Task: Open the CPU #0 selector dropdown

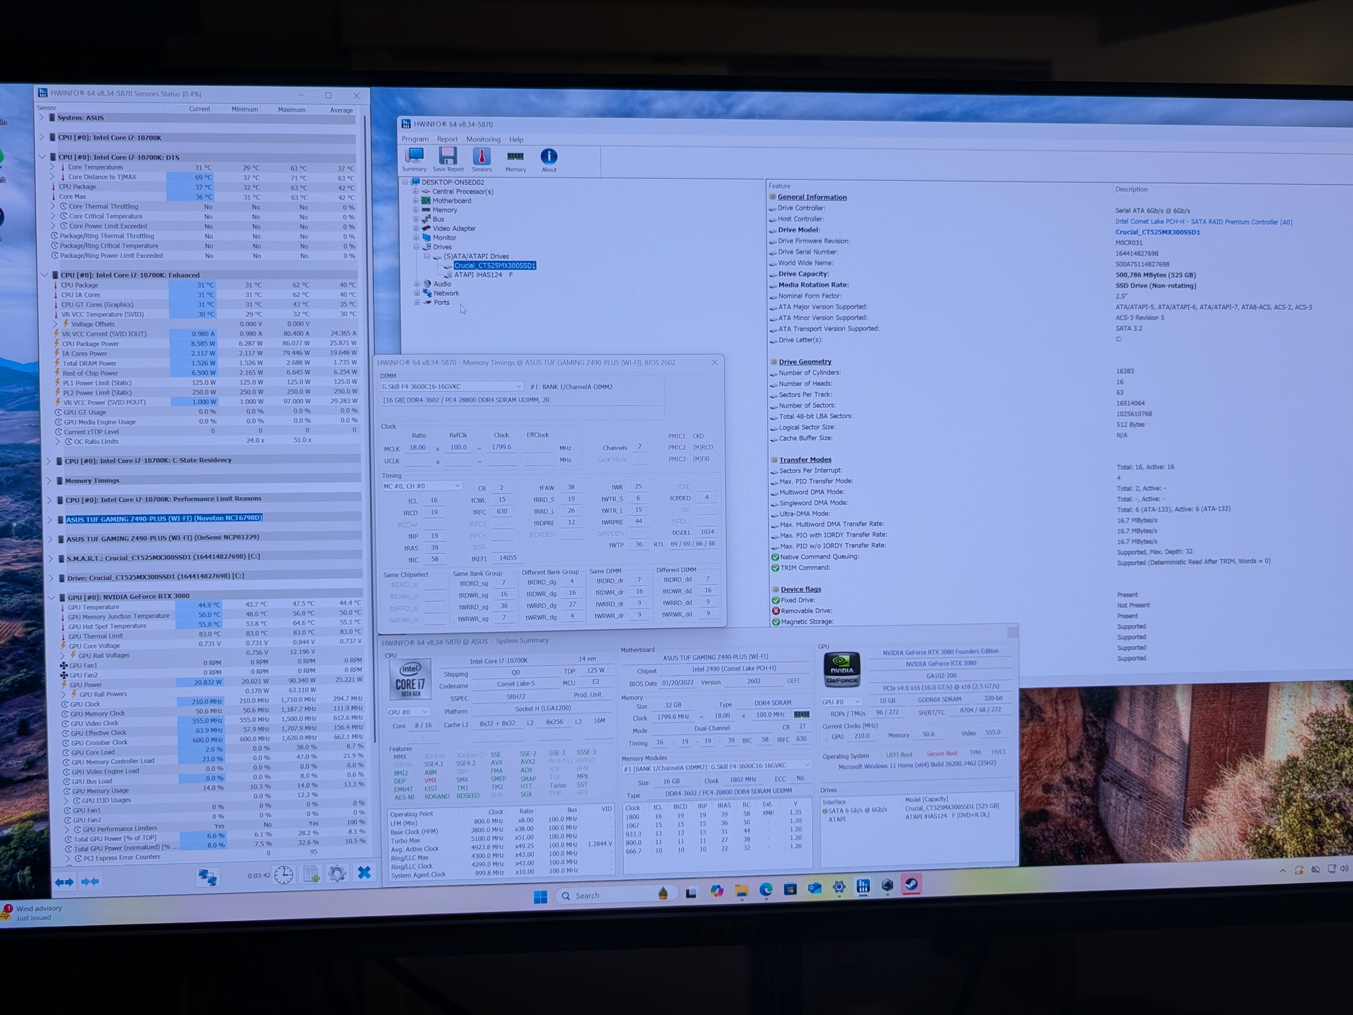Action: (408, 712)
